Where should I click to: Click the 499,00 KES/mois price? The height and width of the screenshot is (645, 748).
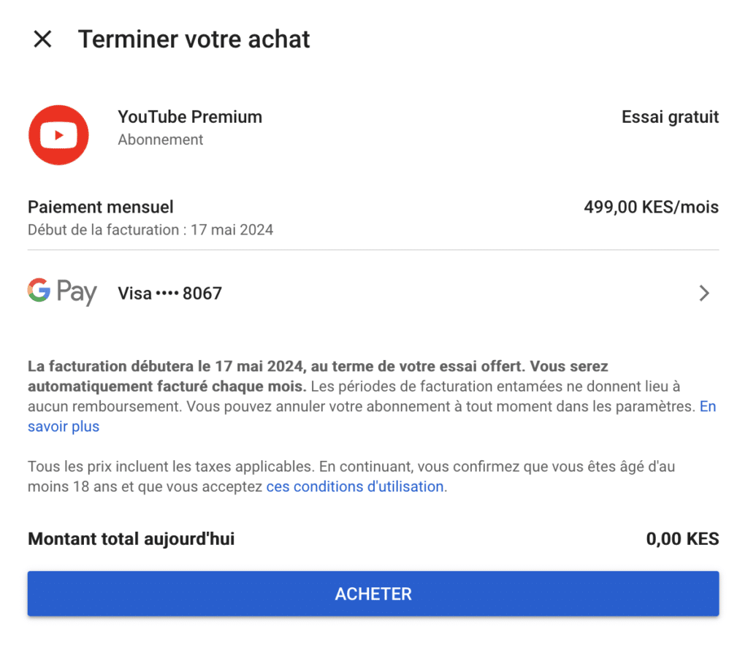tap(651, 207)
